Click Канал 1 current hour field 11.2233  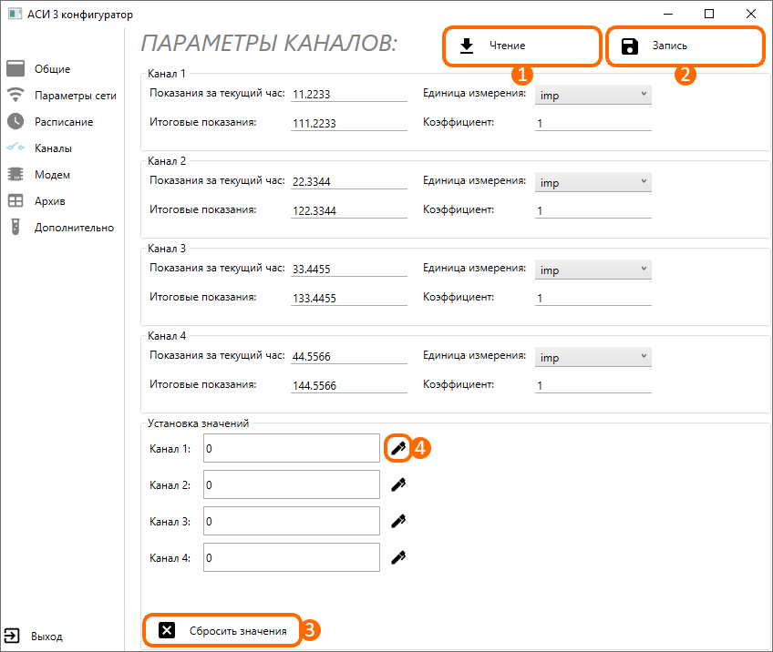(x=349, y=94)
